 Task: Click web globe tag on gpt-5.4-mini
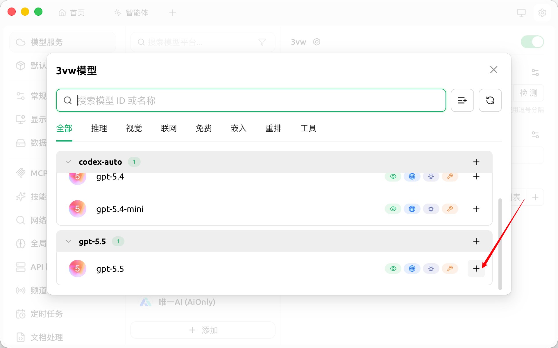pyautogui.click(x=412, y=209)
